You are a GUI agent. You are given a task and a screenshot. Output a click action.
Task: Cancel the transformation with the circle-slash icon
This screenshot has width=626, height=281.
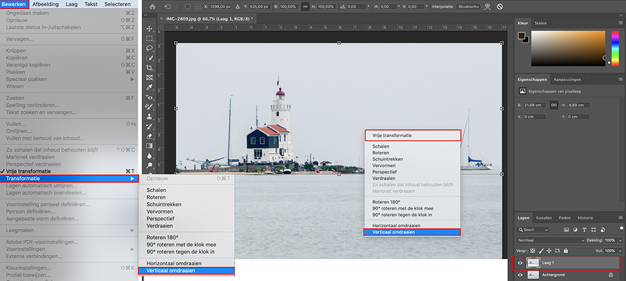pyautogui.click(x=500, y=7)
